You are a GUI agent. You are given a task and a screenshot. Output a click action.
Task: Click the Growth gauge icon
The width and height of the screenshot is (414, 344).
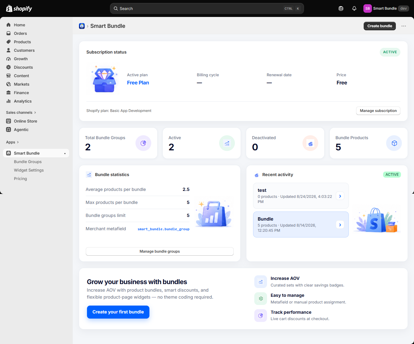[8, 59]
